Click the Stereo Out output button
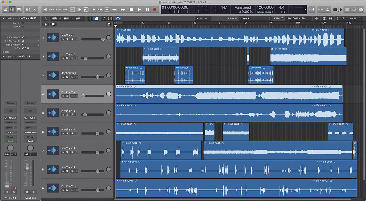Screen dimensions: 366x201 click(30, 133)
